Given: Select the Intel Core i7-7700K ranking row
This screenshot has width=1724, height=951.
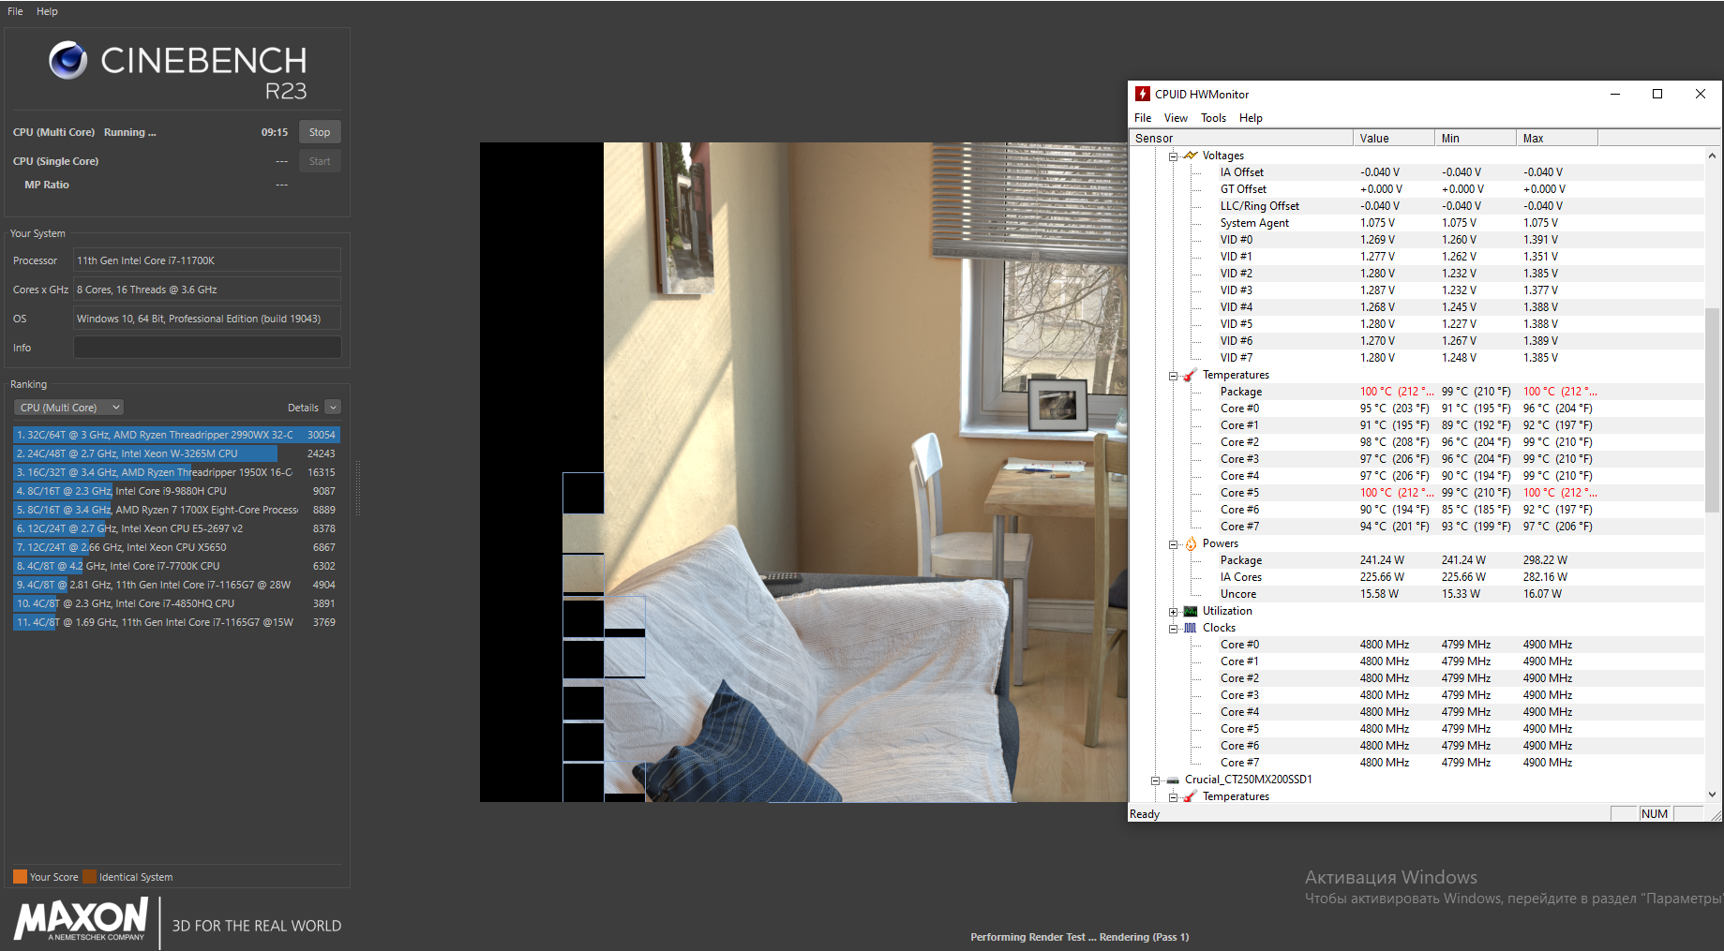Looking at the screenshot, I should tap(176, 566).
